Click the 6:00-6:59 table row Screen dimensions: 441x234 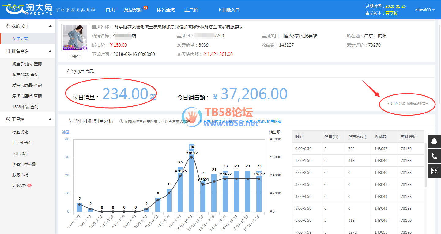[x=358, y=220]
